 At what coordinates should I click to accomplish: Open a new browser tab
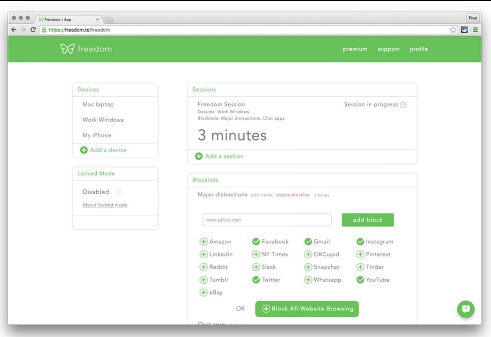[x=109, y=20]
